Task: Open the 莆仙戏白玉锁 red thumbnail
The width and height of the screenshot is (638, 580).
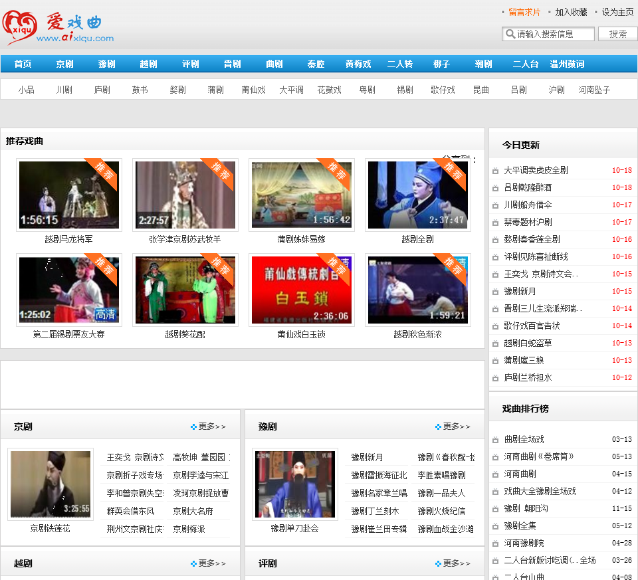Action: (x=302, y=290)
